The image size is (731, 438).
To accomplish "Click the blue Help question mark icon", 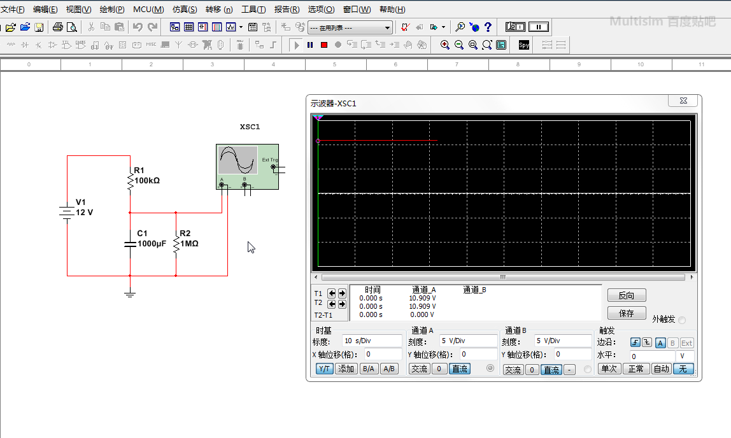I will [488, 27].
